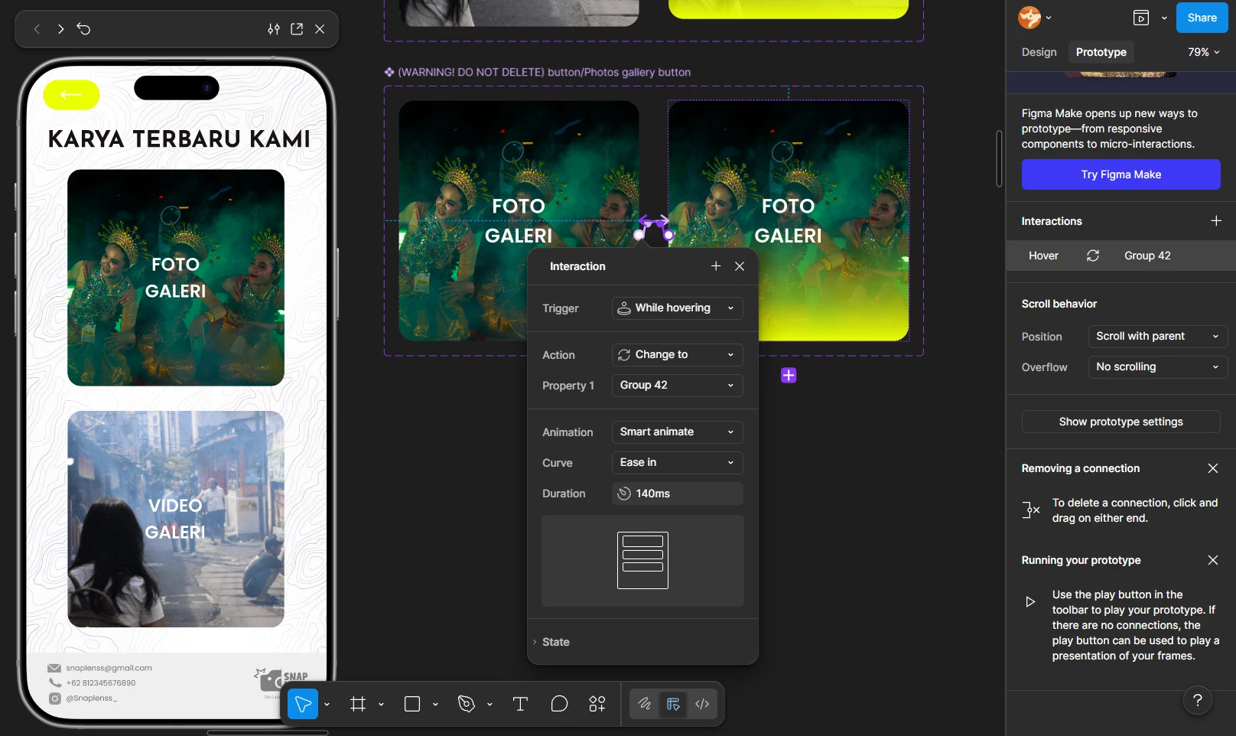Viewport: 1236px width, 736px height.
Task: Add a new interaction
Action: pyautogui.click(x=1216, y=221)
